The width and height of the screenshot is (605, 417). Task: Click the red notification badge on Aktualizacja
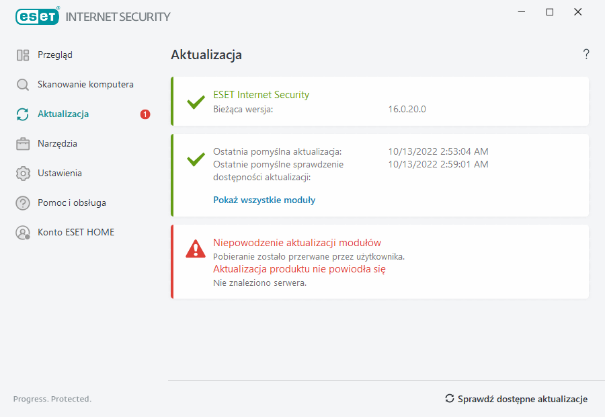(x=145, y=114)
